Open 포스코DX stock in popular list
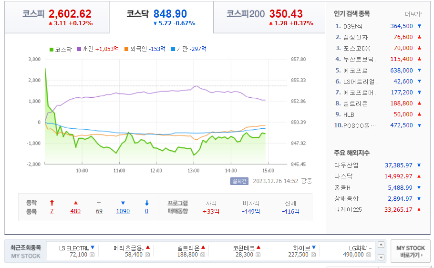 click(x=357, y=48)
